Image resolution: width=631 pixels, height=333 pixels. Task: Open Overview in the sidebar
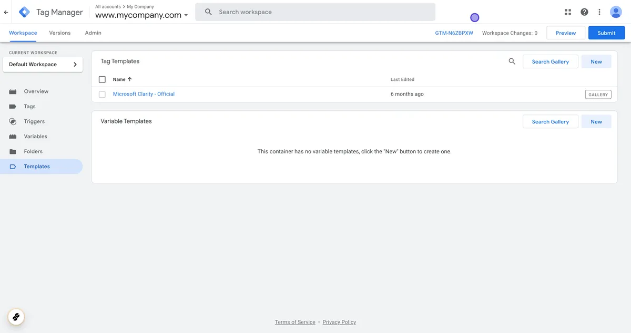tap(36, 91)
